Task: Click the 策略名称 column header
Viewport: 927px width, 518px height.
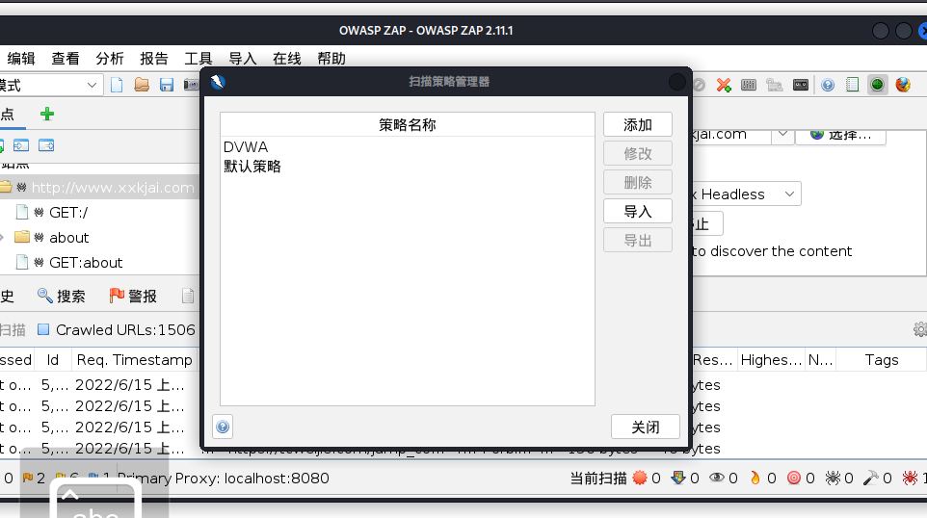Action: point(408,124)
